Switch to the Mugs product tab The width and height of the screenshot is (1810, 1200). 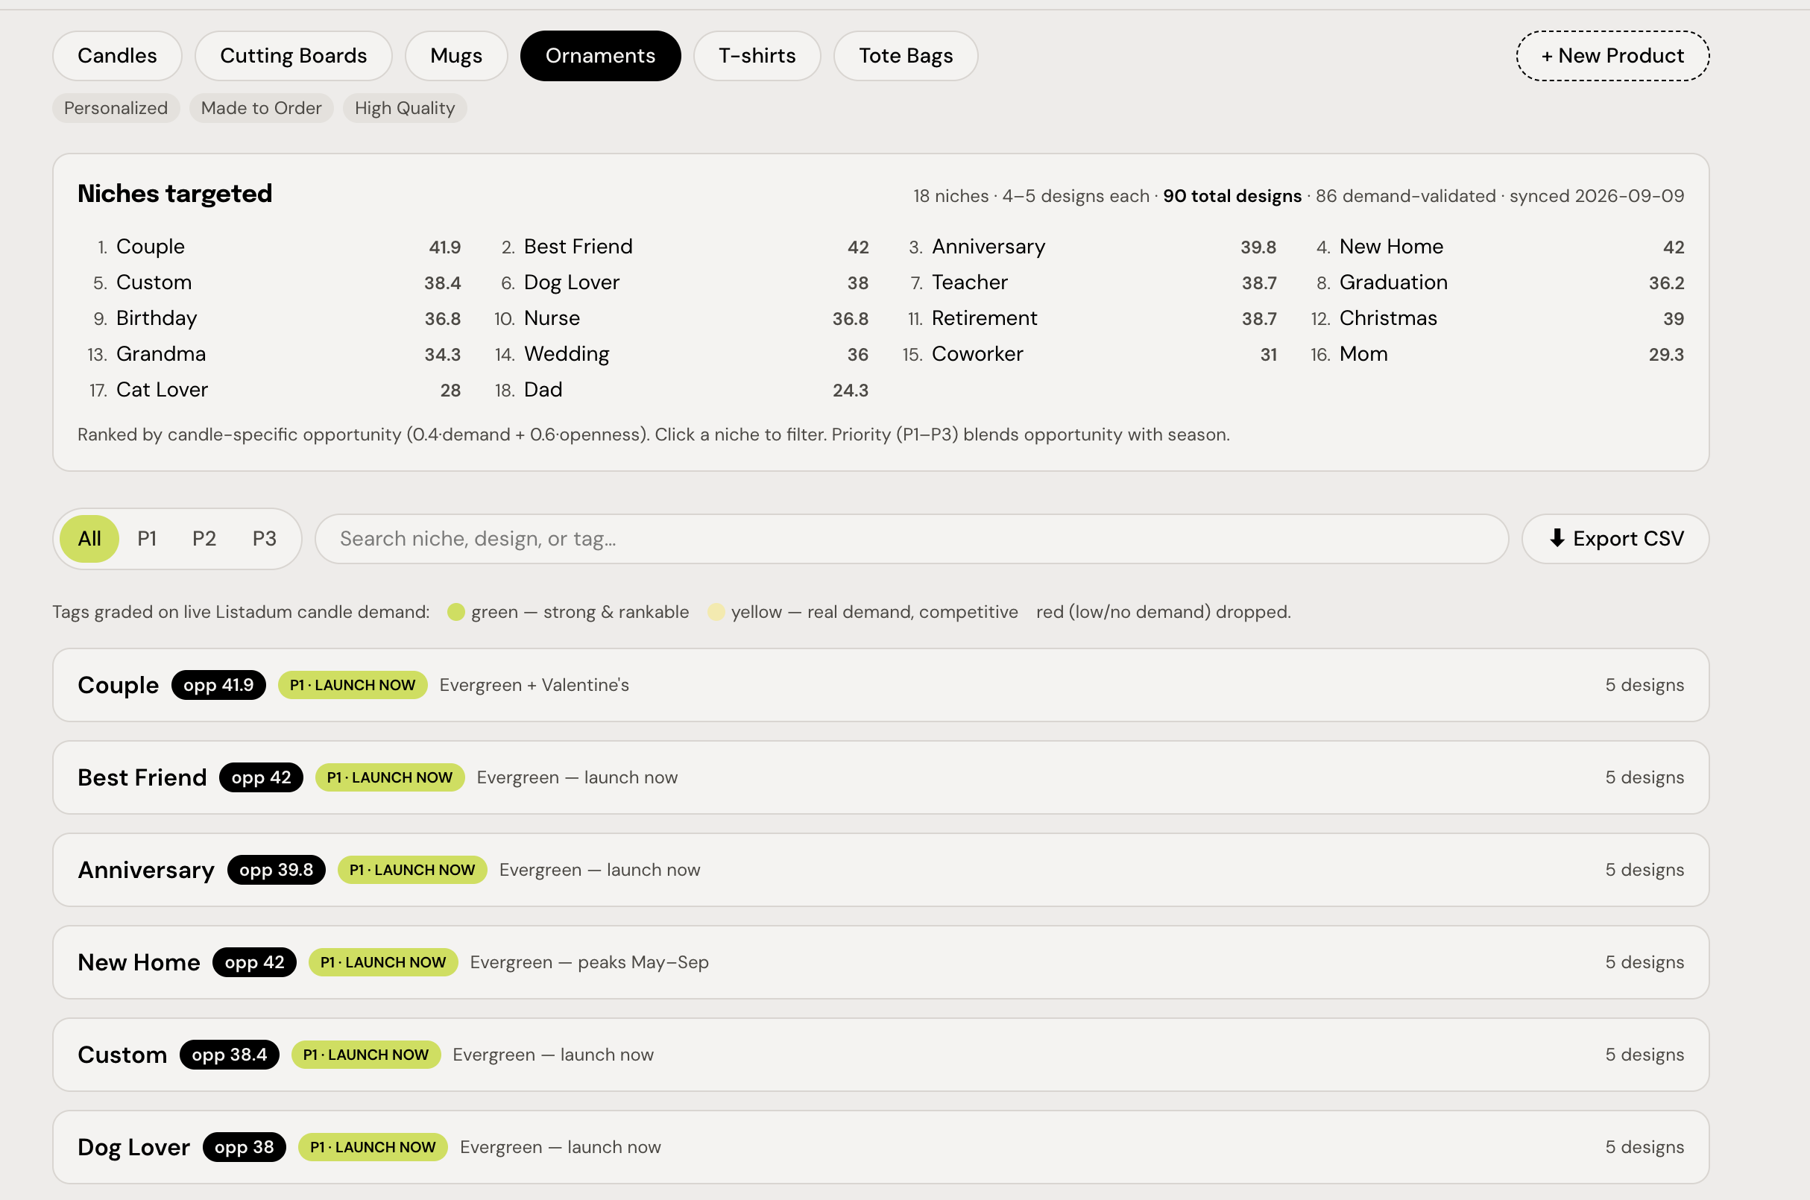point(456,56)
